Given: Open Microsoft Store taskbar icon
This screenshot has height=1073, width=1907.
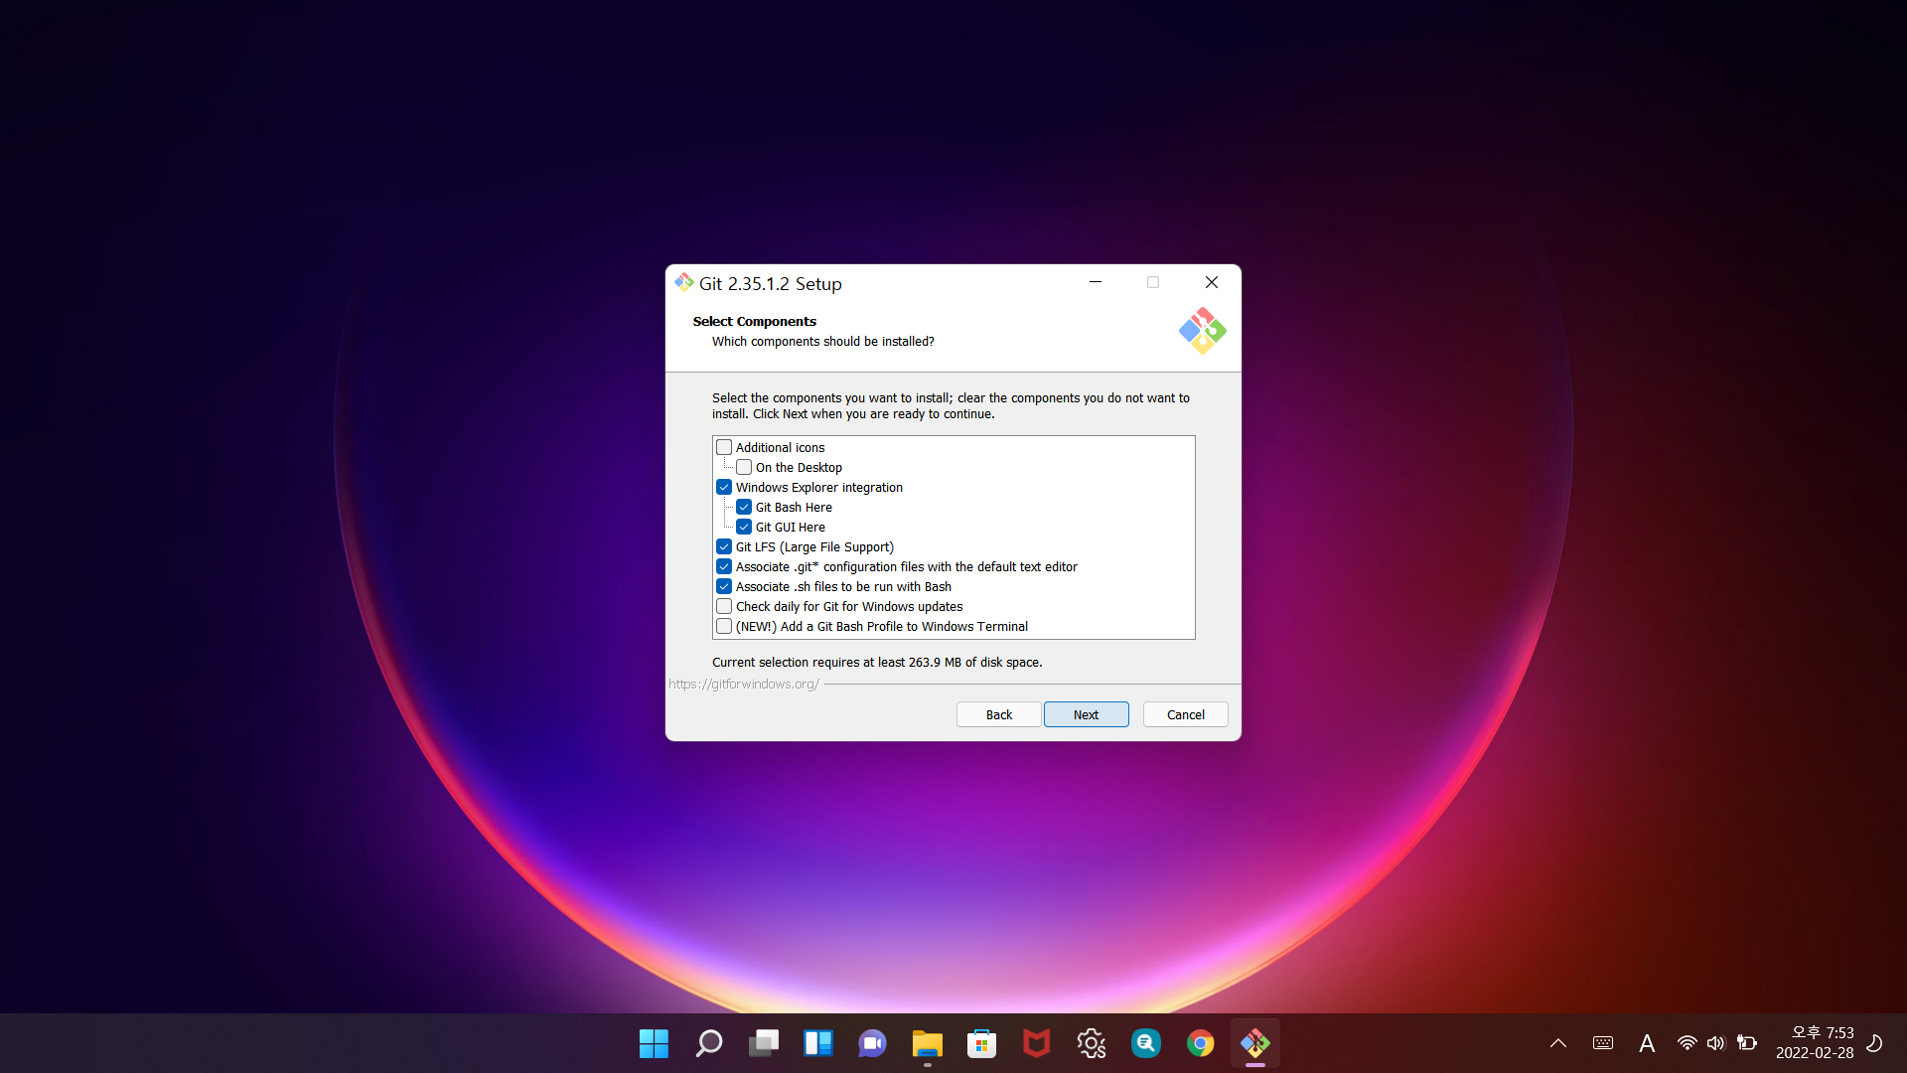Looking at the screenshot, I should (981, 1043).
